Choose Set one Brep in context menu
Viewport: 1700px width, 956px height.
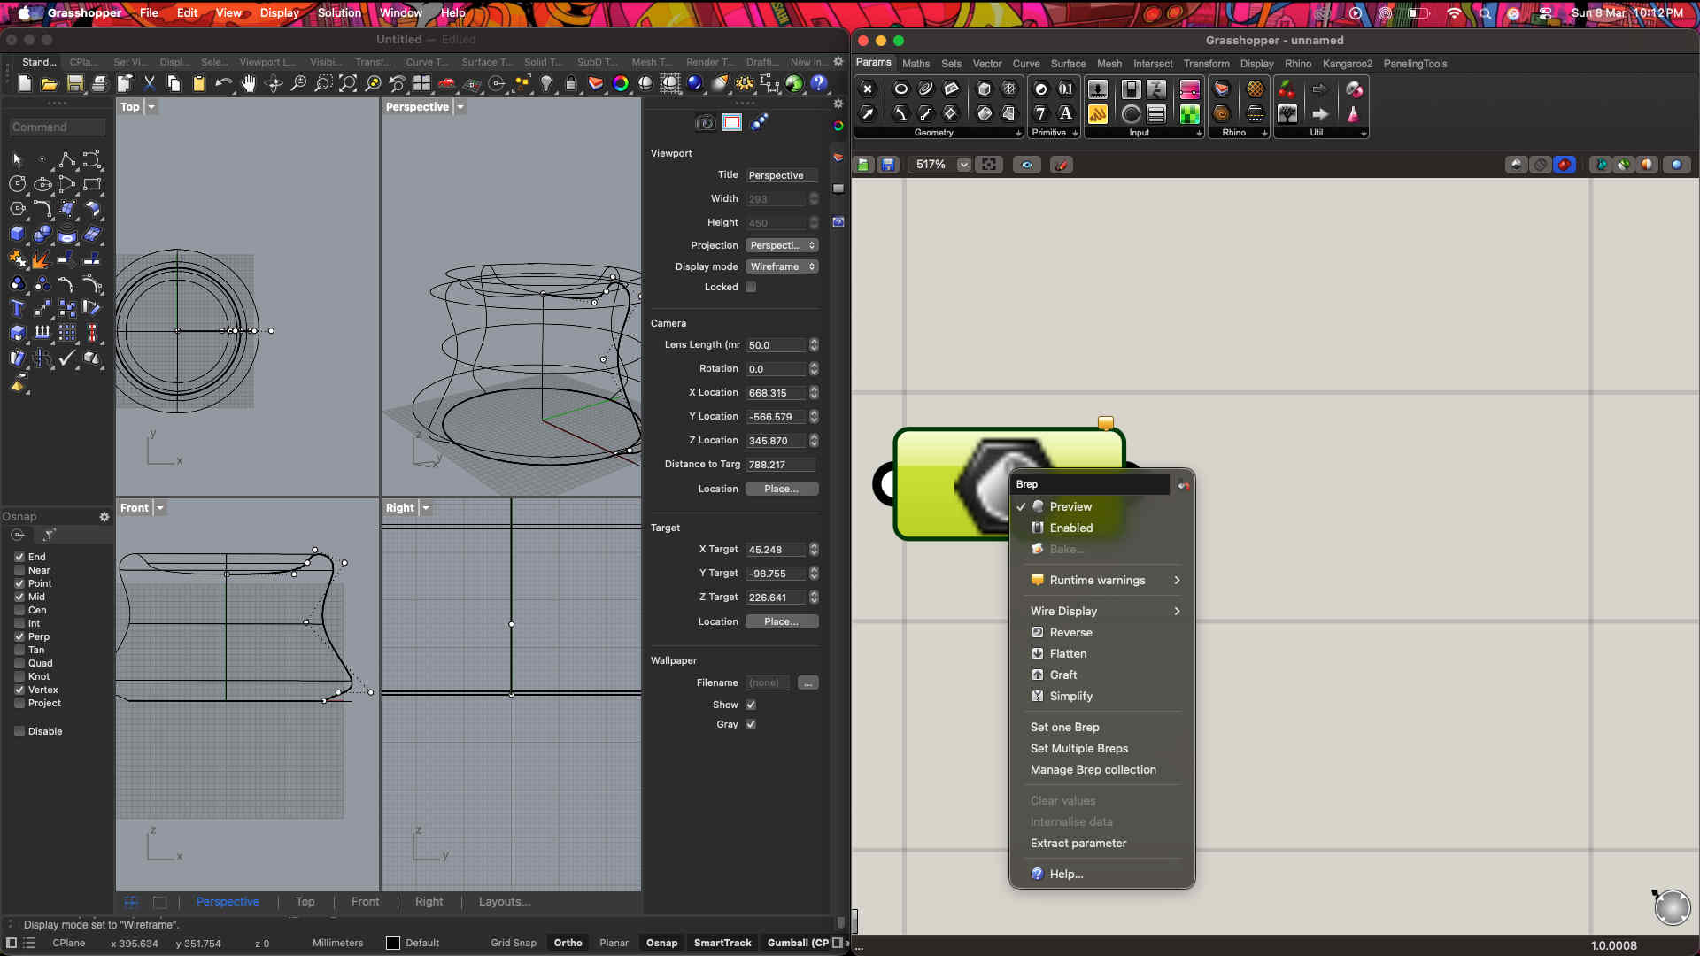(1064, 727)
